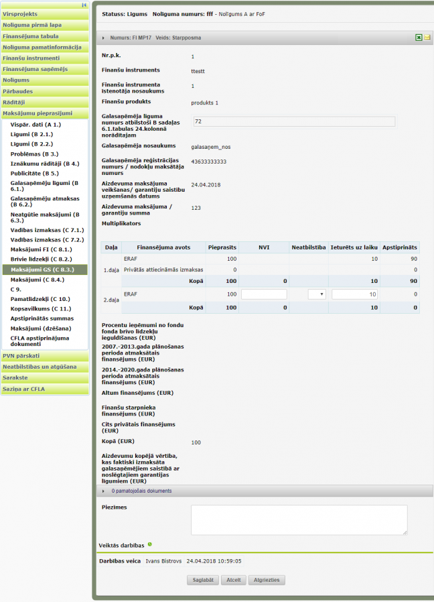
Task: Expand the Numurs: FI MP17 header section
Action: point(104,38)
